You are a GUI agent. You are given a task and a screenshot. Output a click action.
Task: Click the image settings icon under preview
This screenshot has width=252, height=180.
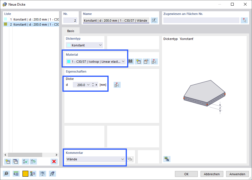coord(167,159)
